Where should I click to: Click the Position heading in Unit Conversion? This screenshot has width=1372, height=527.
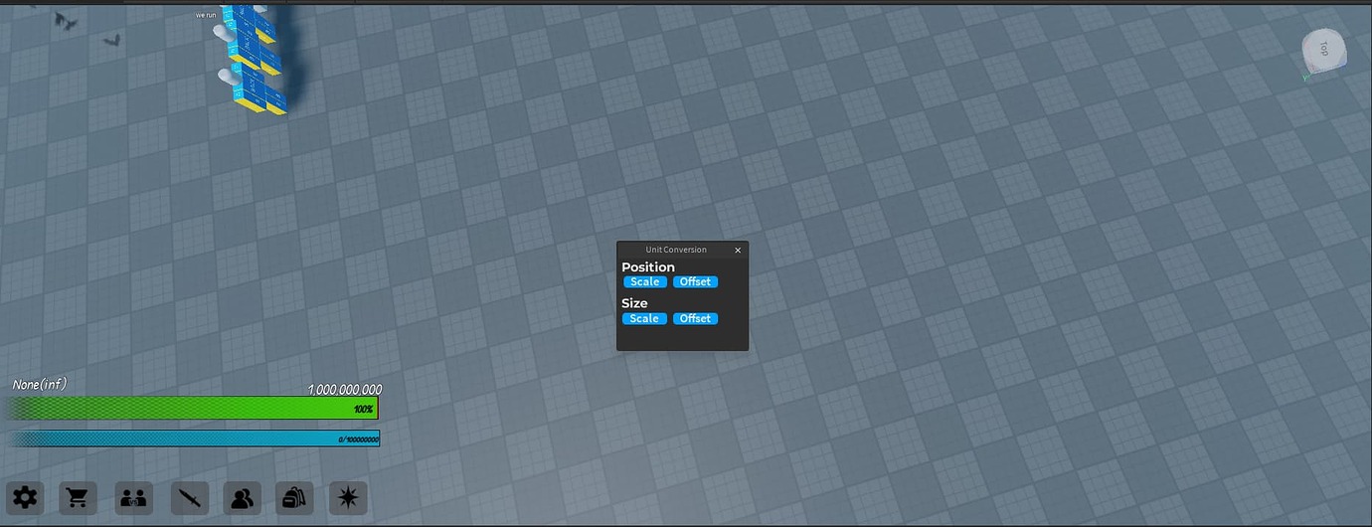pos(648,266)
